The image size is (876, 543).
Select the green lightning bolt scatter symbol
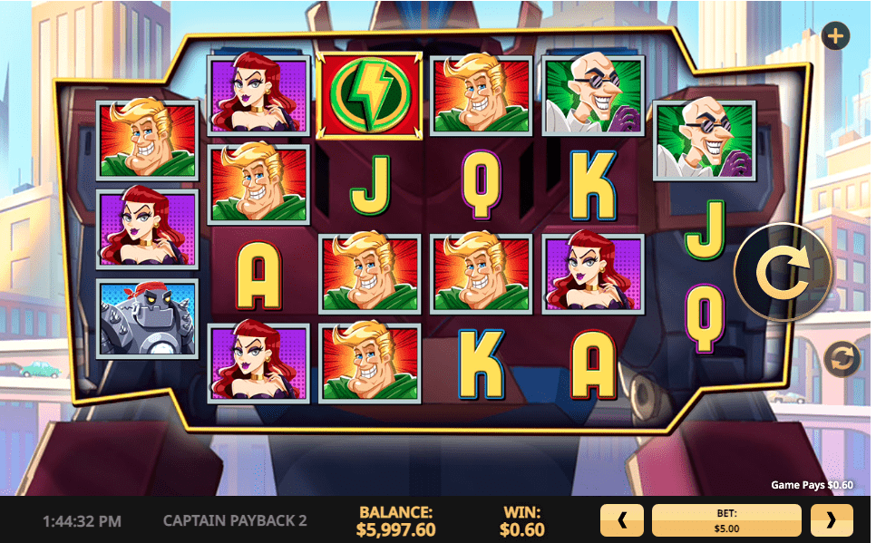369,95
